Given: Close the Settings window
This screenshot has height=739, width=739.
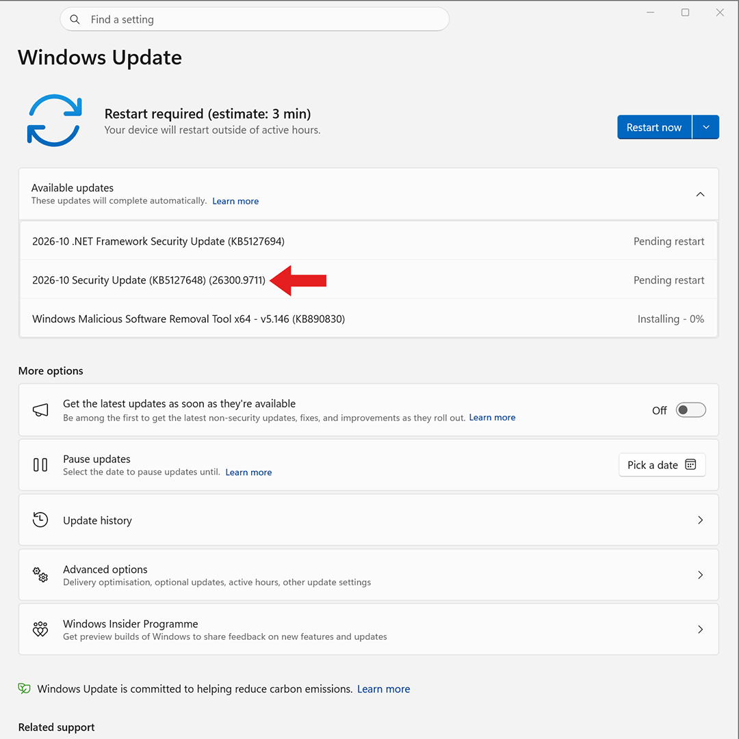Looking at the screenshot, I should [x=720, y=12].
